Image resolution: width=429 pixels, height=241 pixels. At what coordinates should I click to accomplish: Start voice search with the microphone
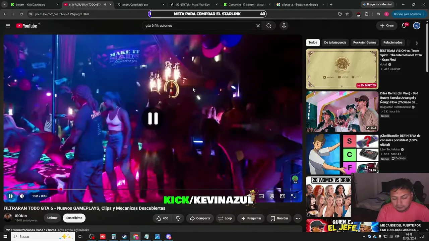[284, 26]
